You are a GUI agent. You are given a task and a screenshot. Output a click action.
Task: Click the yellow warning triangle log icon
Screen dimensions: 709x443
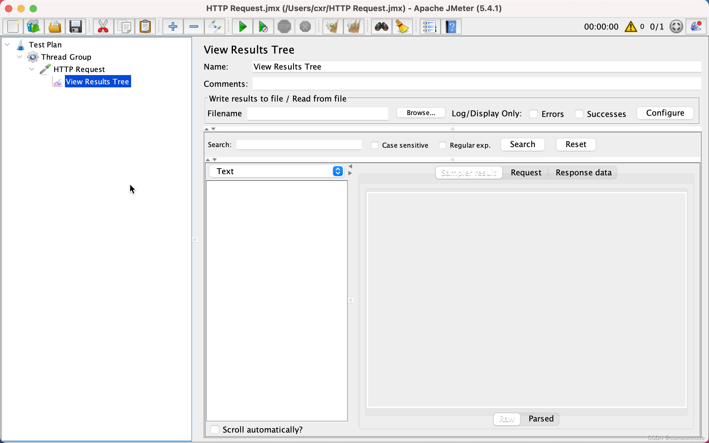tap(631, 26)
